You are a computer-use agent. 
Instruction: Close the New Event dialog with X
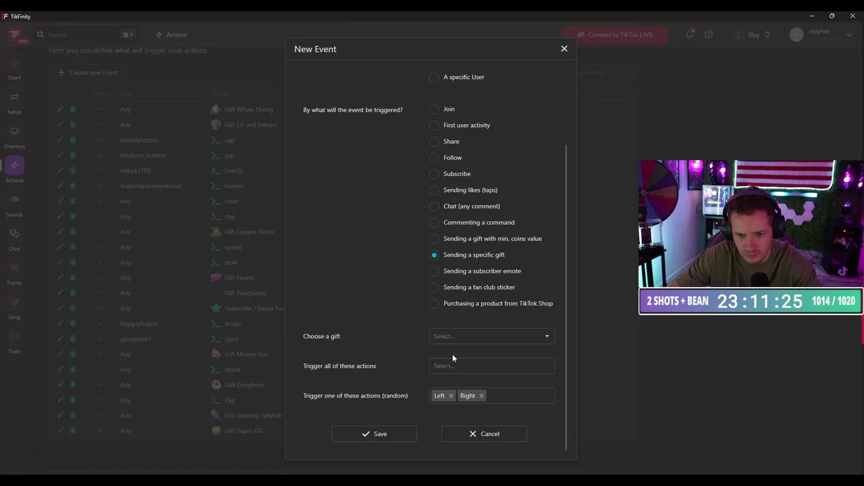pyautogui.click(x=564, y=49)
